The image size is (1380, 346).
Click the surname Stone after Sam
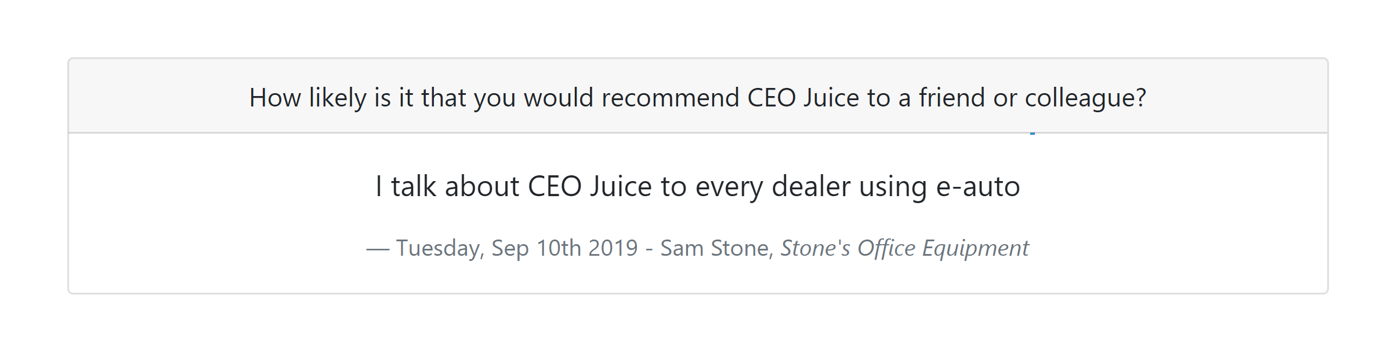tap(742, 248)
